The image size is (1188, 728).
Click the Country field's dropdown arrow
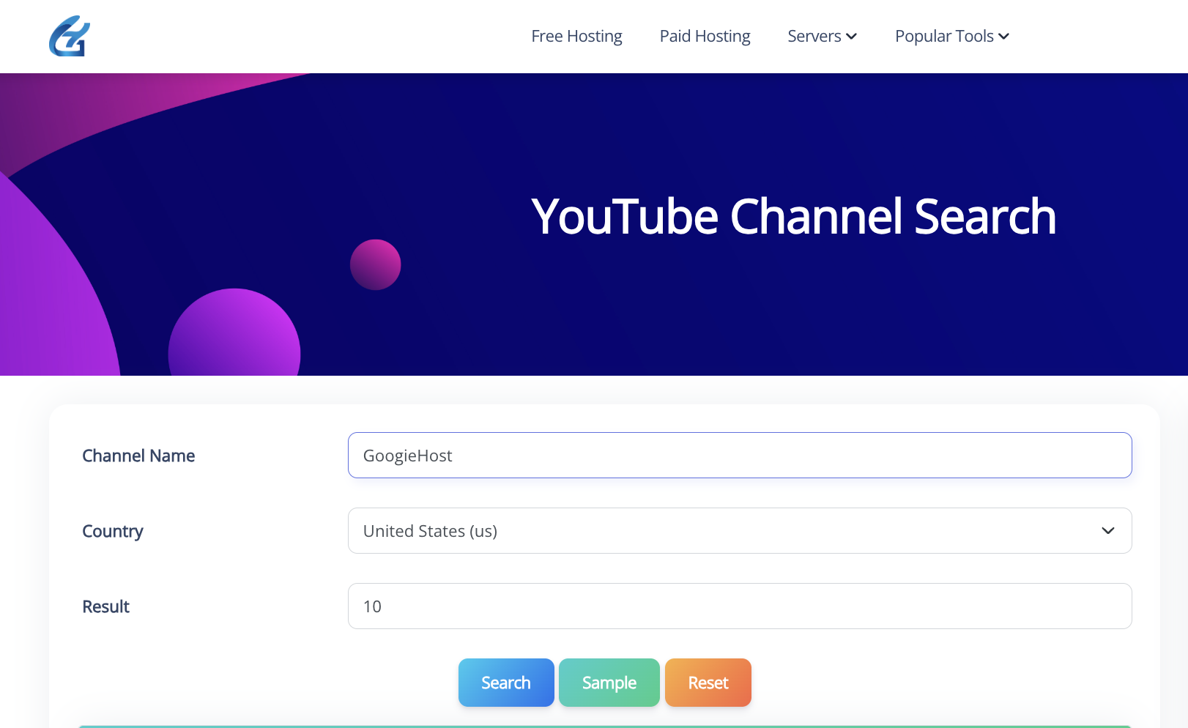[1107, 531]
